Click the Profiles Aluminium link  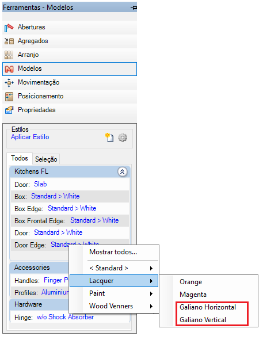55,292
